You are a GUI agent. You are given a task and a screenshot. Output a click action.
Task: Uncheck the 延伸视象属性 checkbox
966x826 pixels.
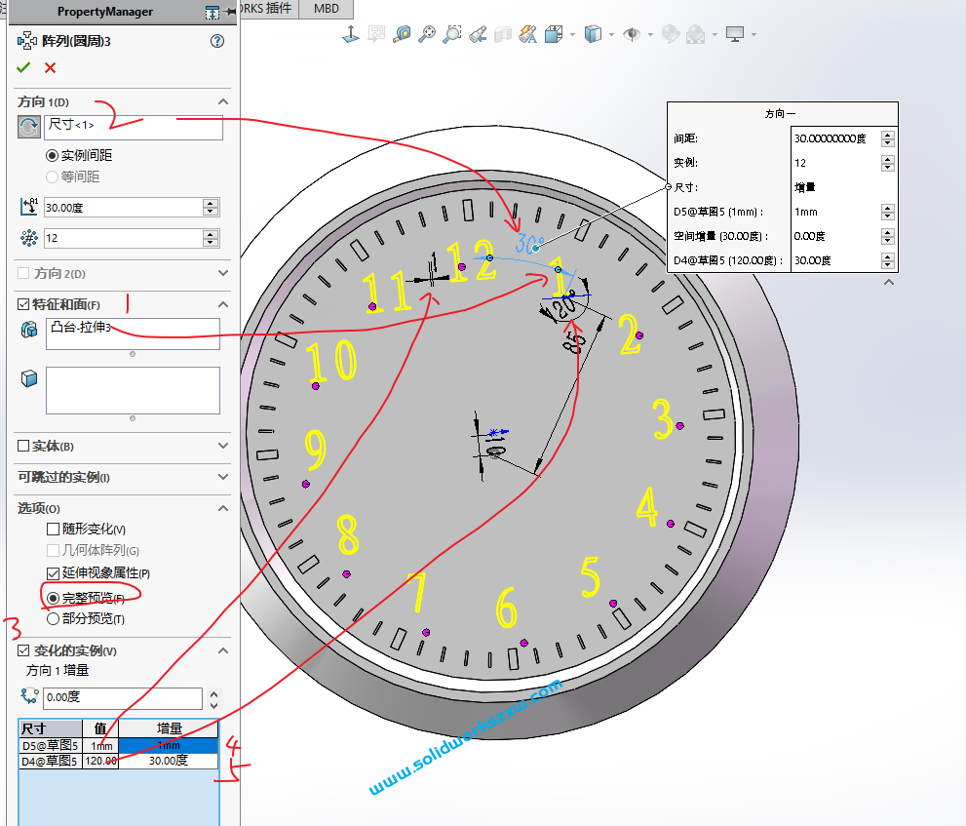tap(52, 573)
